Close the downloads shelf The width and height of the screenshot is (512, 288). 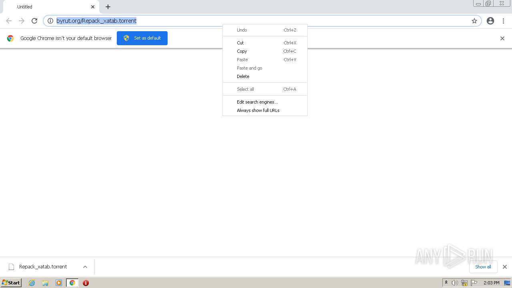pyautogui.click(x=504, y=267)
